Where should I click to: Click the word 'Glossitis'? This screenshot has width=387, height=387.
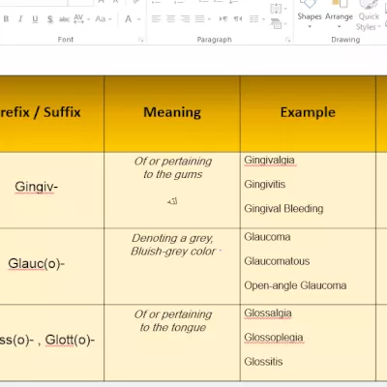coord(263,362)
